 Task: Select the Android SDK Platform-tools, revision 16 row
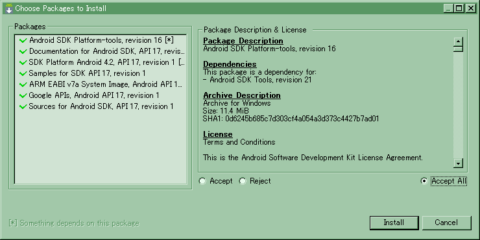[x=101, y=40]
